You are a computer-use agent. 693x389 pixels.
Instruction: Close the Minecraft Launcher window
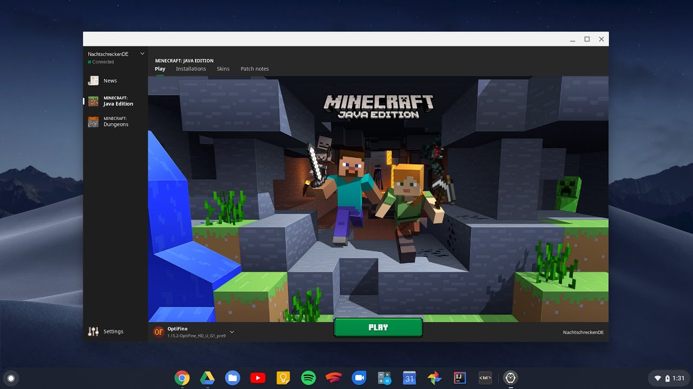[602, 39]
